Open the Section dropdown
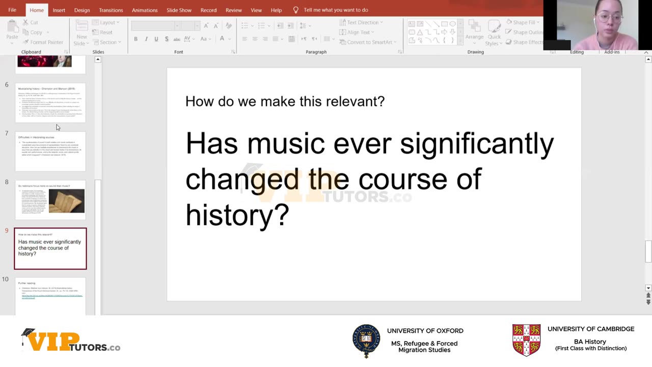 pos(107,42)
